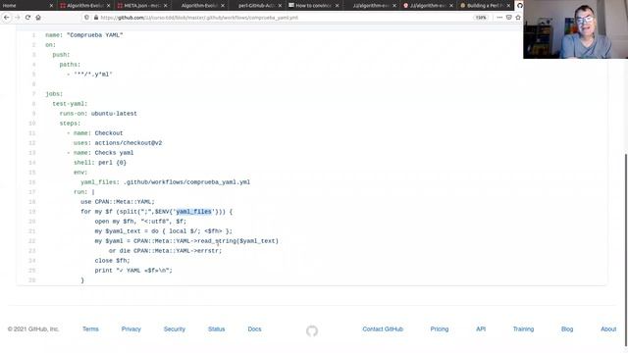628x353 pixels.
Task: Click the '- name: Checks yaml' step line
Action: point(100,153)
